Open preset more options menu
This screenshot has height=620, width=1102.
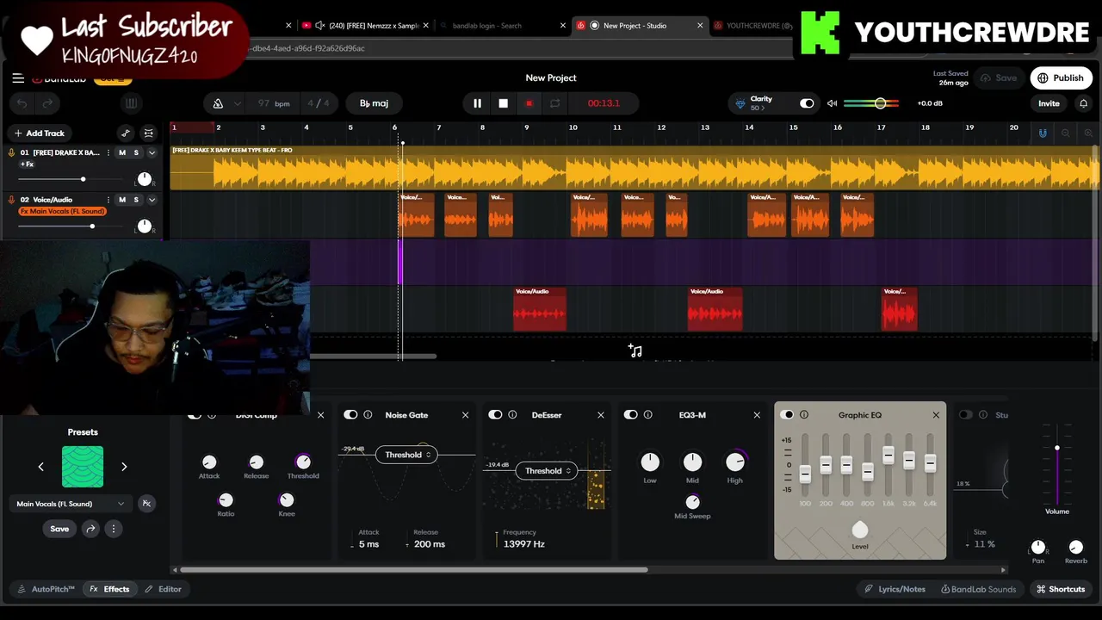(x=113, y=529)
